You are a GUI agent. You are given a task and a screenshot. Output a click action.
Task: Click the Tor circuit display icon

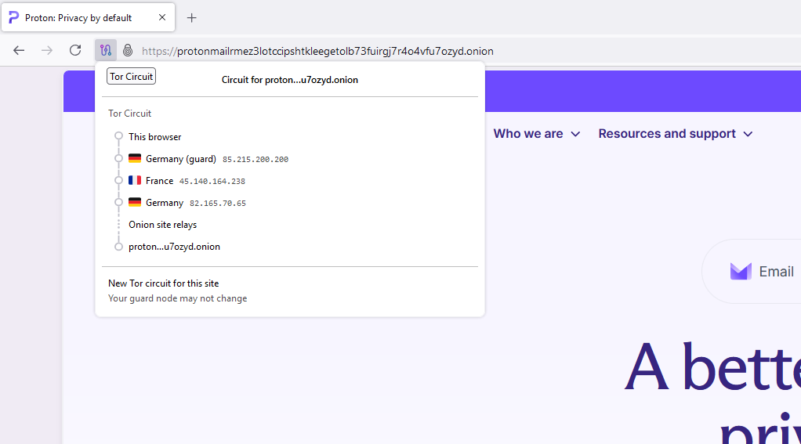pyautogui.click(x=106, y=50)
